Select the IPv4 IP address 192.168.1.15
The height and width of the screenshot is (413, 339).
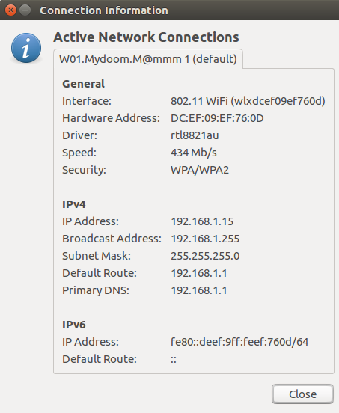[202, 221]
